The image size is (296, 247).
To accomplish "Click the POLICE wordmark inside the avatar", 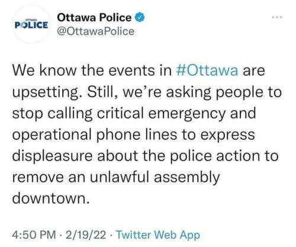I will [31, 25].
